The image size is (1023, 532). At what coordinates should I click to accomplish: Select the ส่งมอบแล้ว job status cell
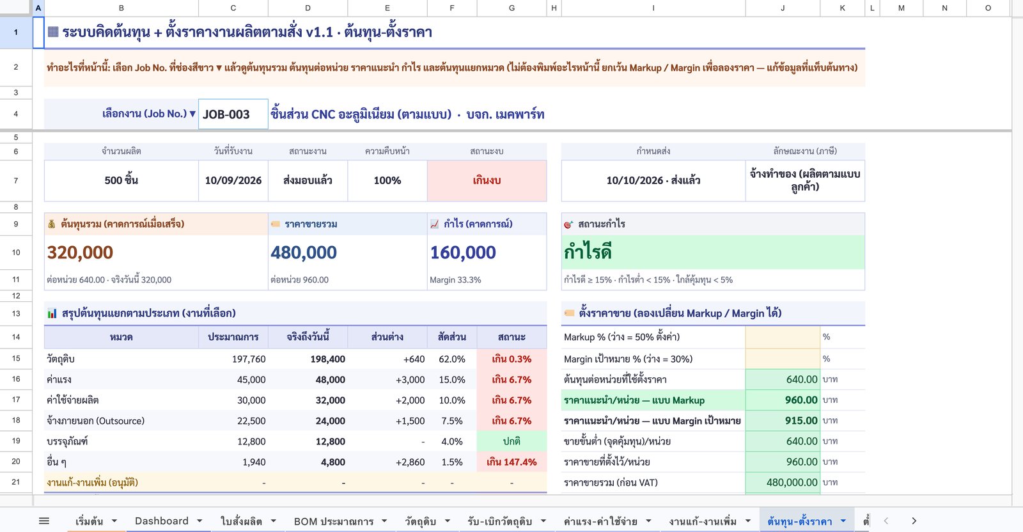tap(308, 180)
